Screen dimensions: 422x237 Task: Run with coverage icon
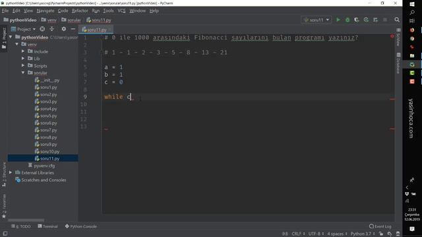coord(357,20)
